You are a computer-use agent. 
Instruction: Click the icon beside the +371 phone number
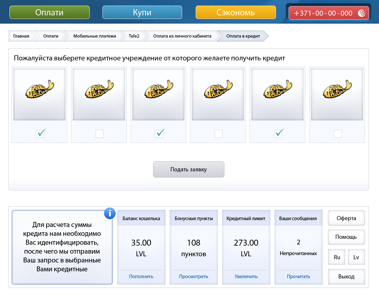tap(362, 13)
